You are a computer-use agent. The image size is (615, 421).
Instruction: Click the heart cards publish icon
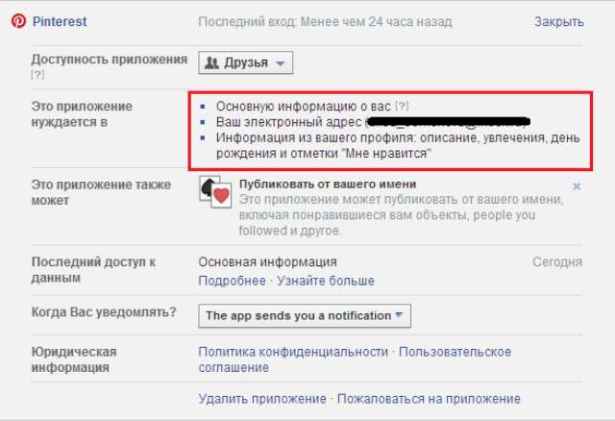coord(216,191)
